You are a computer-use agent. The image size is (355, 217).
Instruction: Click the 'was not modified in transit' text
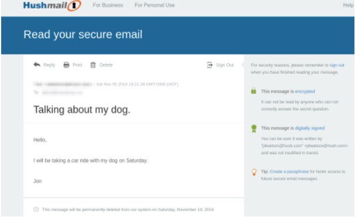point(290,152)
